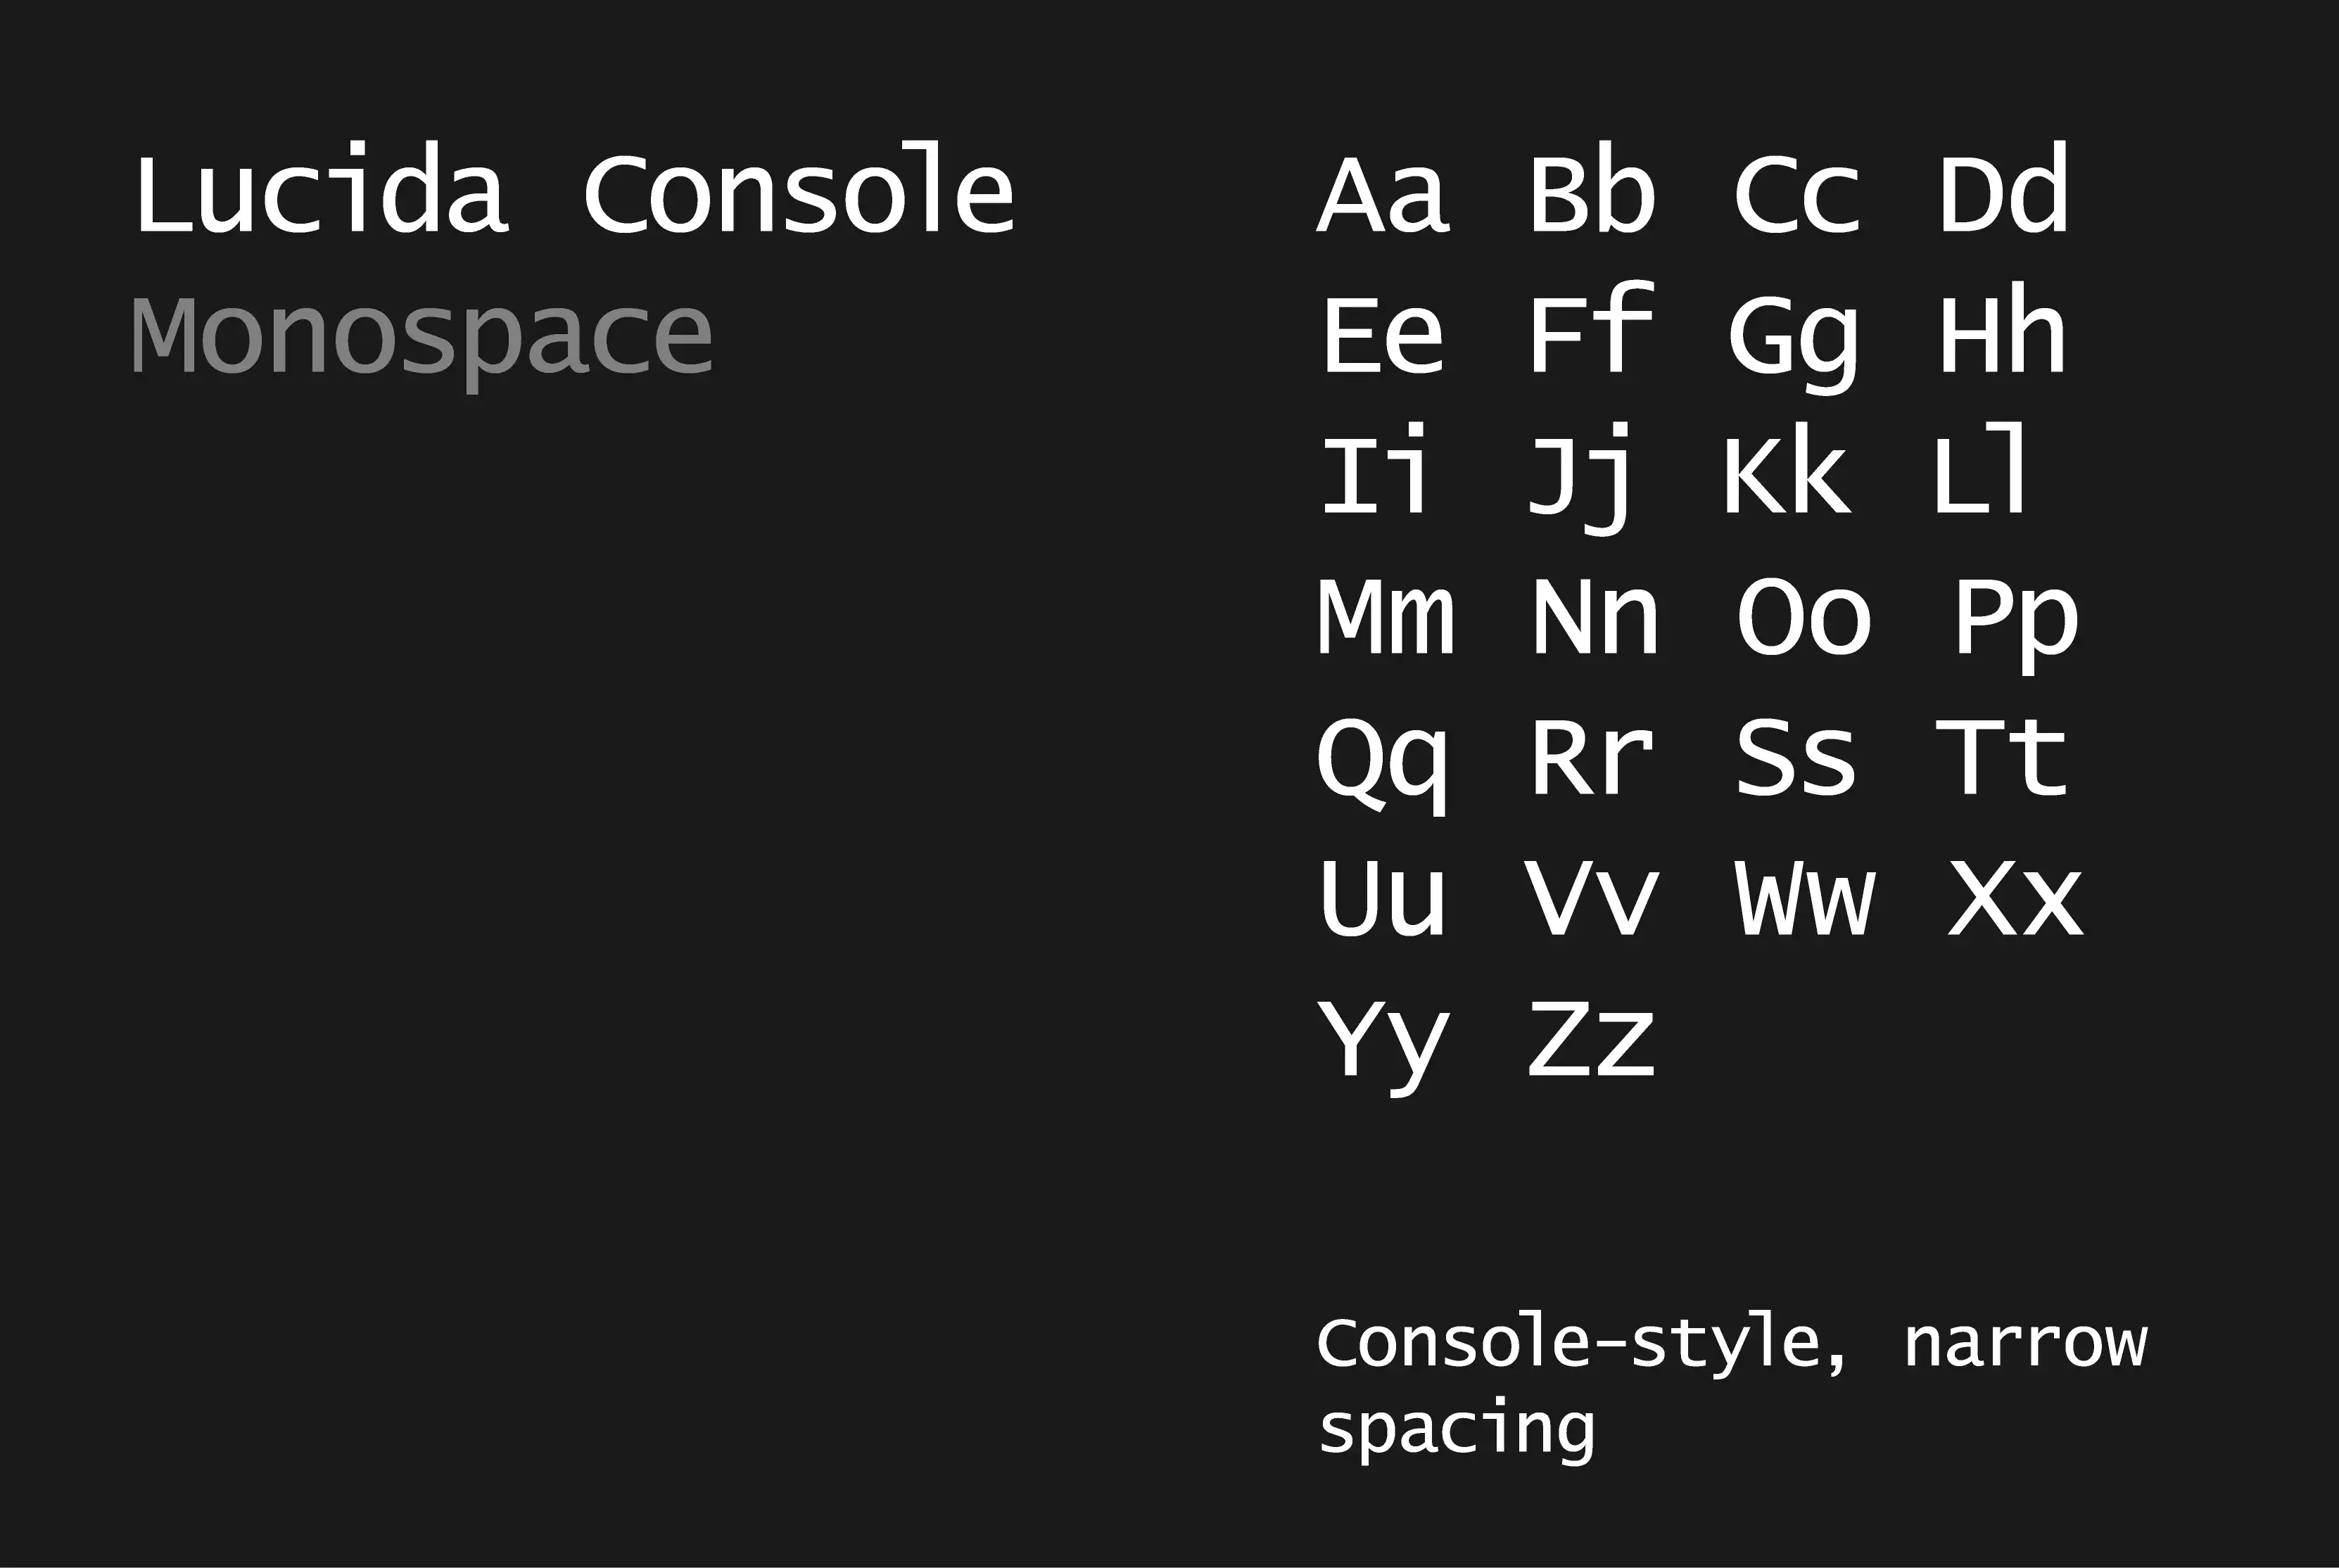Select the Qq letter pair

1382,765
